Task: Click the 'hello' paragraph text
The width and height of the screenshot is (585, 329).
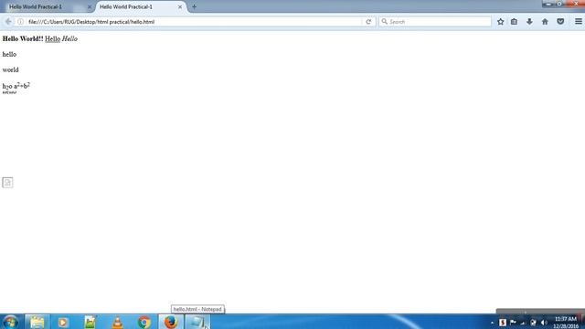Action: [x=9, y=55]
